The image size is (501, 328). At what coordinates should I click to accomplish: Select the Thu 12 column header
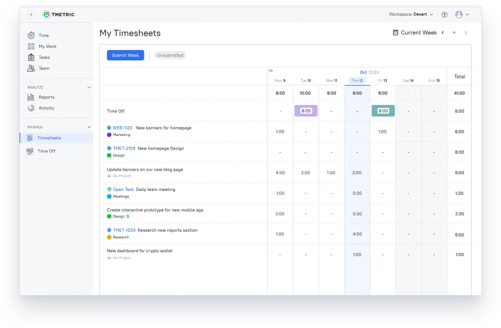coord(357,80)
